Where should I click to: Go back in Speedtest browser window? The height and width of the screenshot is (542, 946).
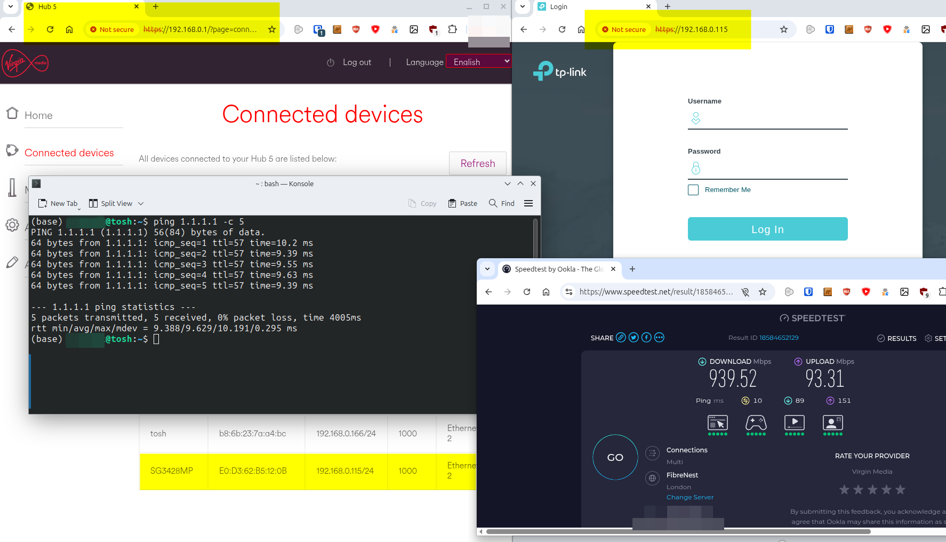[488, 292]
